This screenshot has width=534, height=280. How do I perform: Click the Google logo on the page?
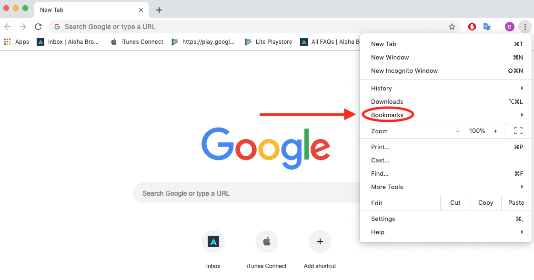click(x=266, y=148)
